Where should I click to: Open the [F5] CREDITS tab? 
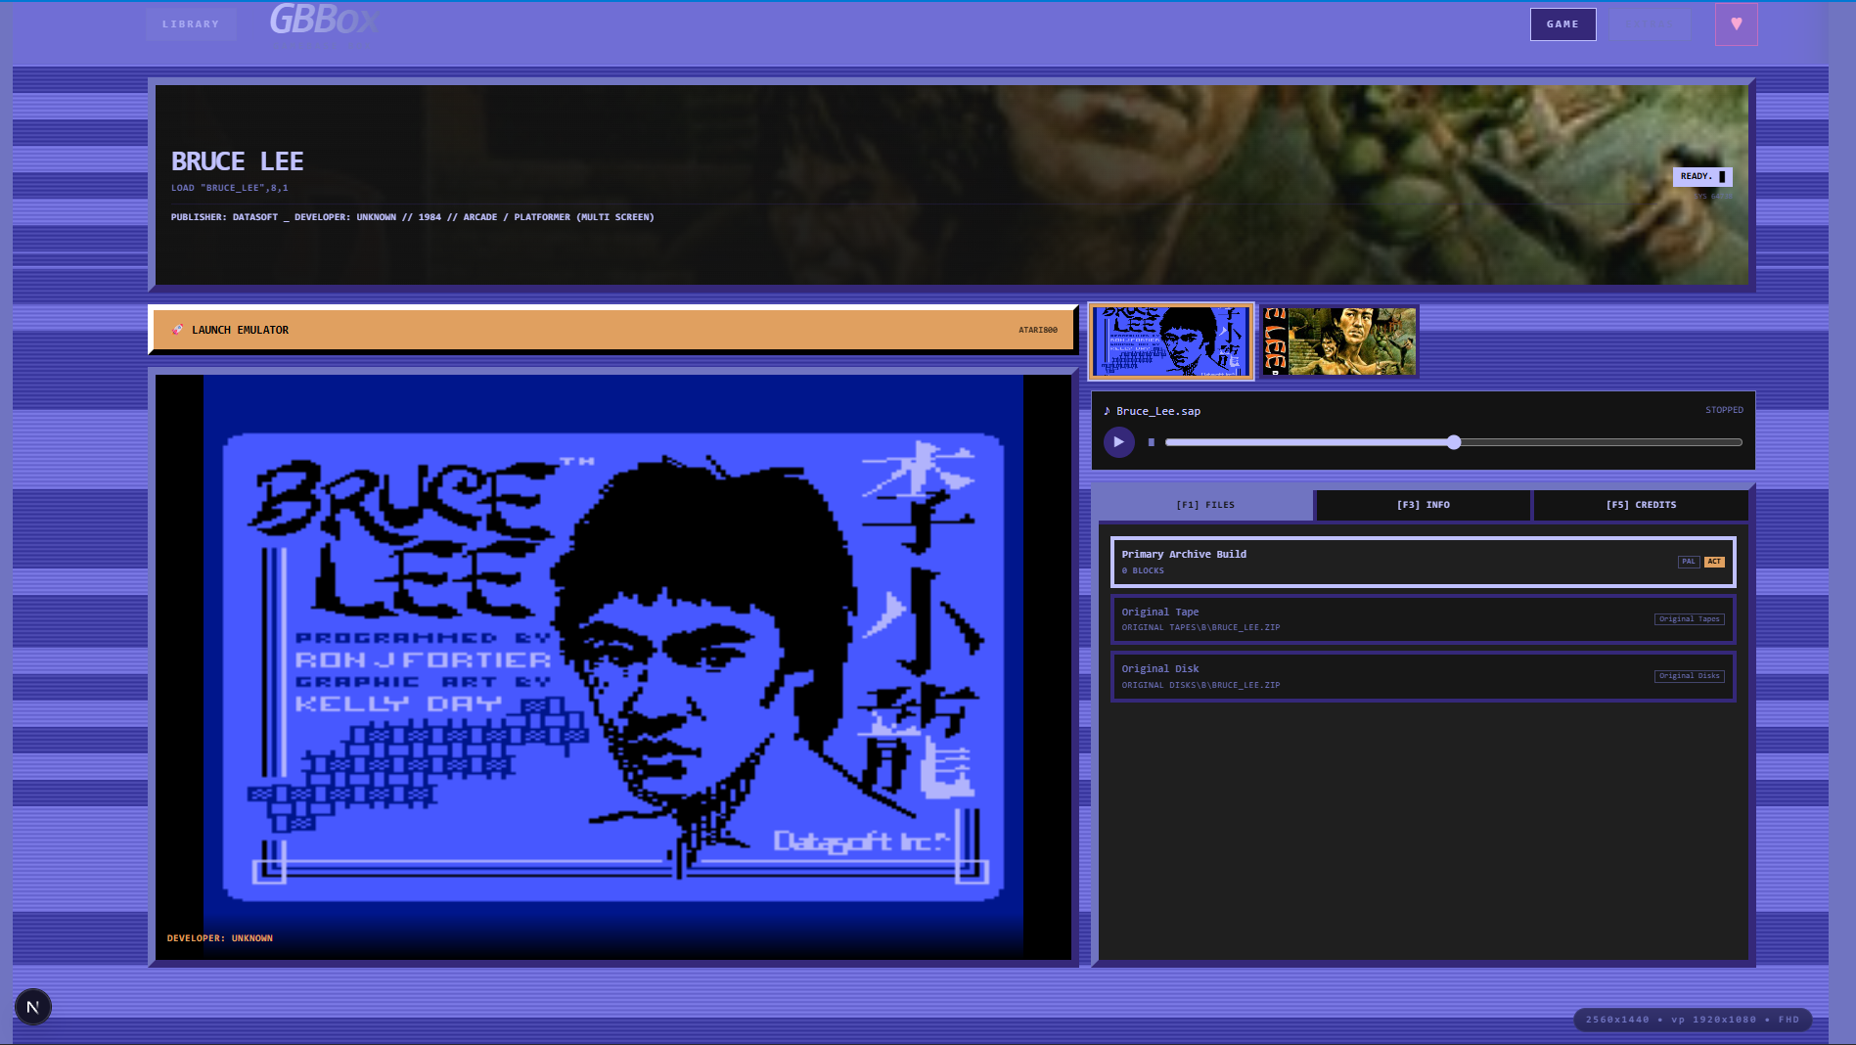1640,505
